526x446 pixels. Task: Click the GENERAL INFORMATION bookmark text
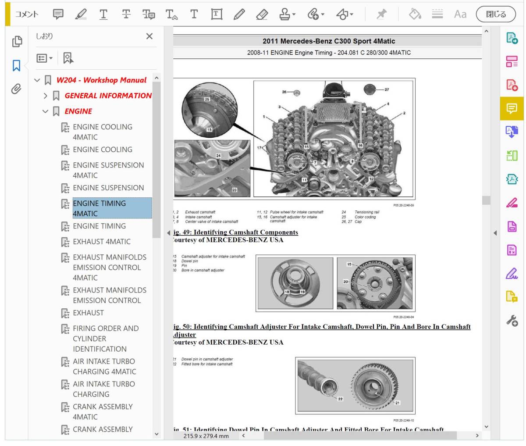(x=108, y=96)
